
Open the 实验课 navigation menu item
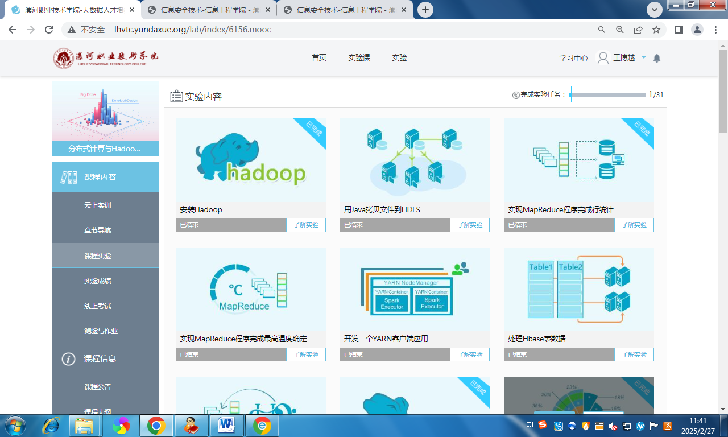(x=359, y=58)
